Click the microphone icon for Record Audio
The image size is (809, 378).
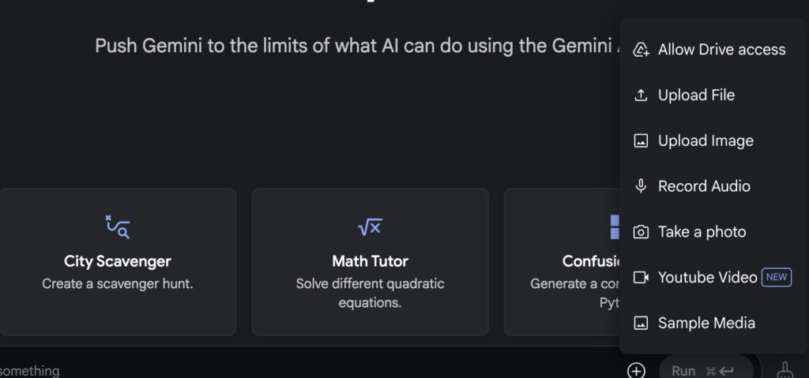point(641,186)
